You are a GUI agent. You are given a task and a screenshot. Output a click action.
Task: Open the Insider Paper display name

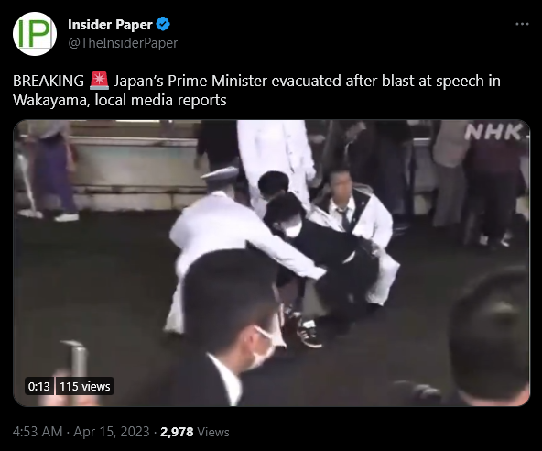tap(110, 25)
